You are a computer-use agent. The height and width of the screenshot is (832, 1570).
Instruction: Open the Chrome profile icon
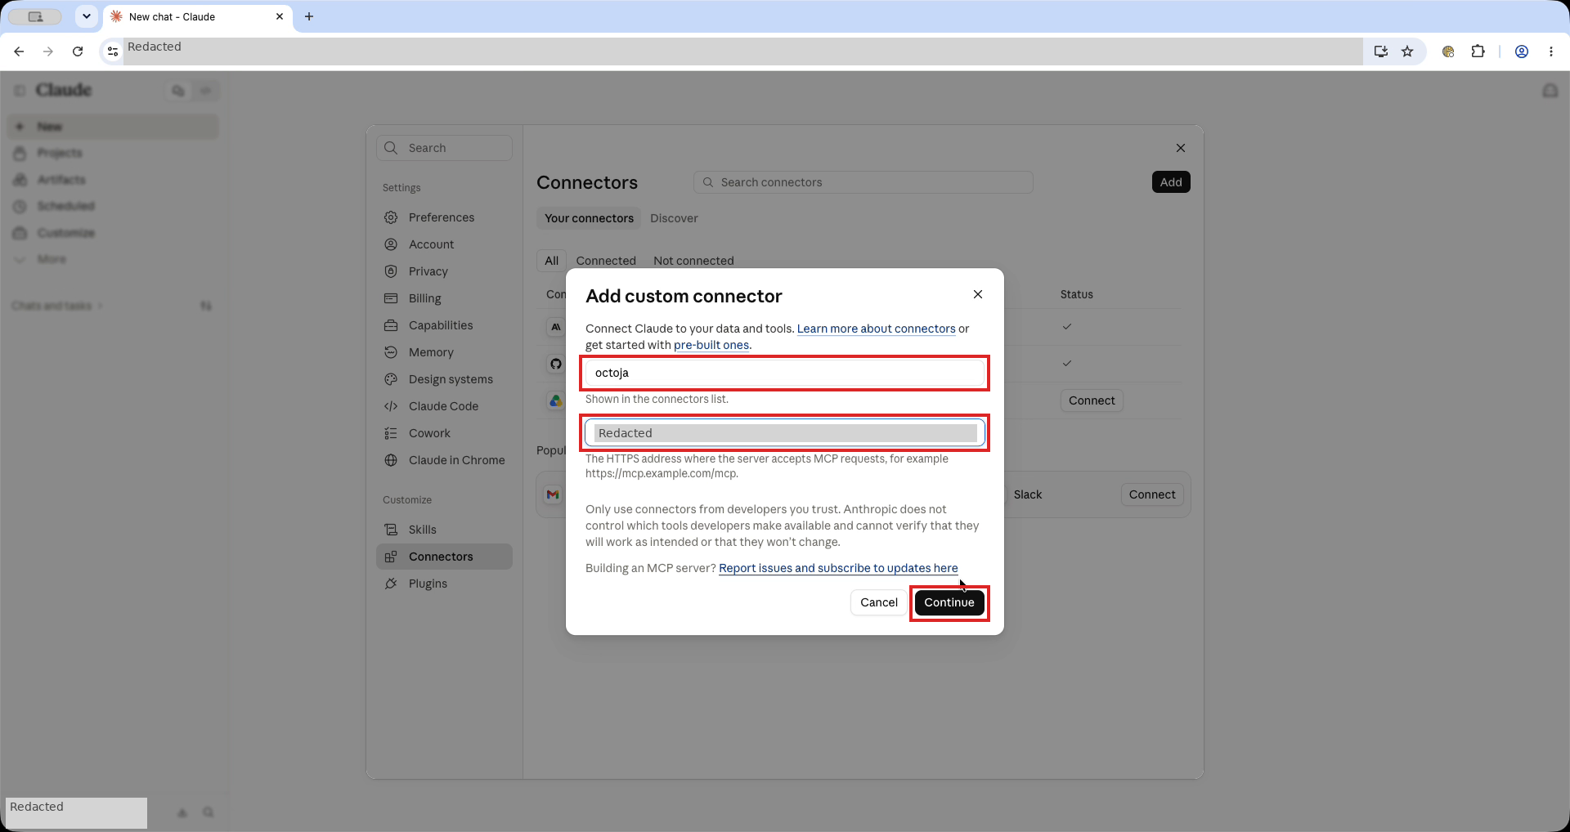coord(1522,51)
